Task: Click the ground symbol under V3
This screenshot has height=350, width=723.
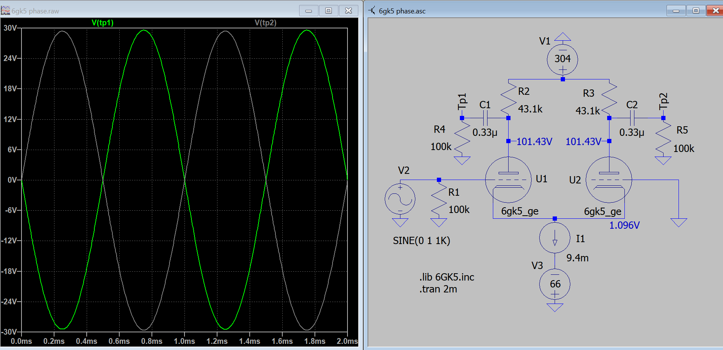Action: click(555, 307)
